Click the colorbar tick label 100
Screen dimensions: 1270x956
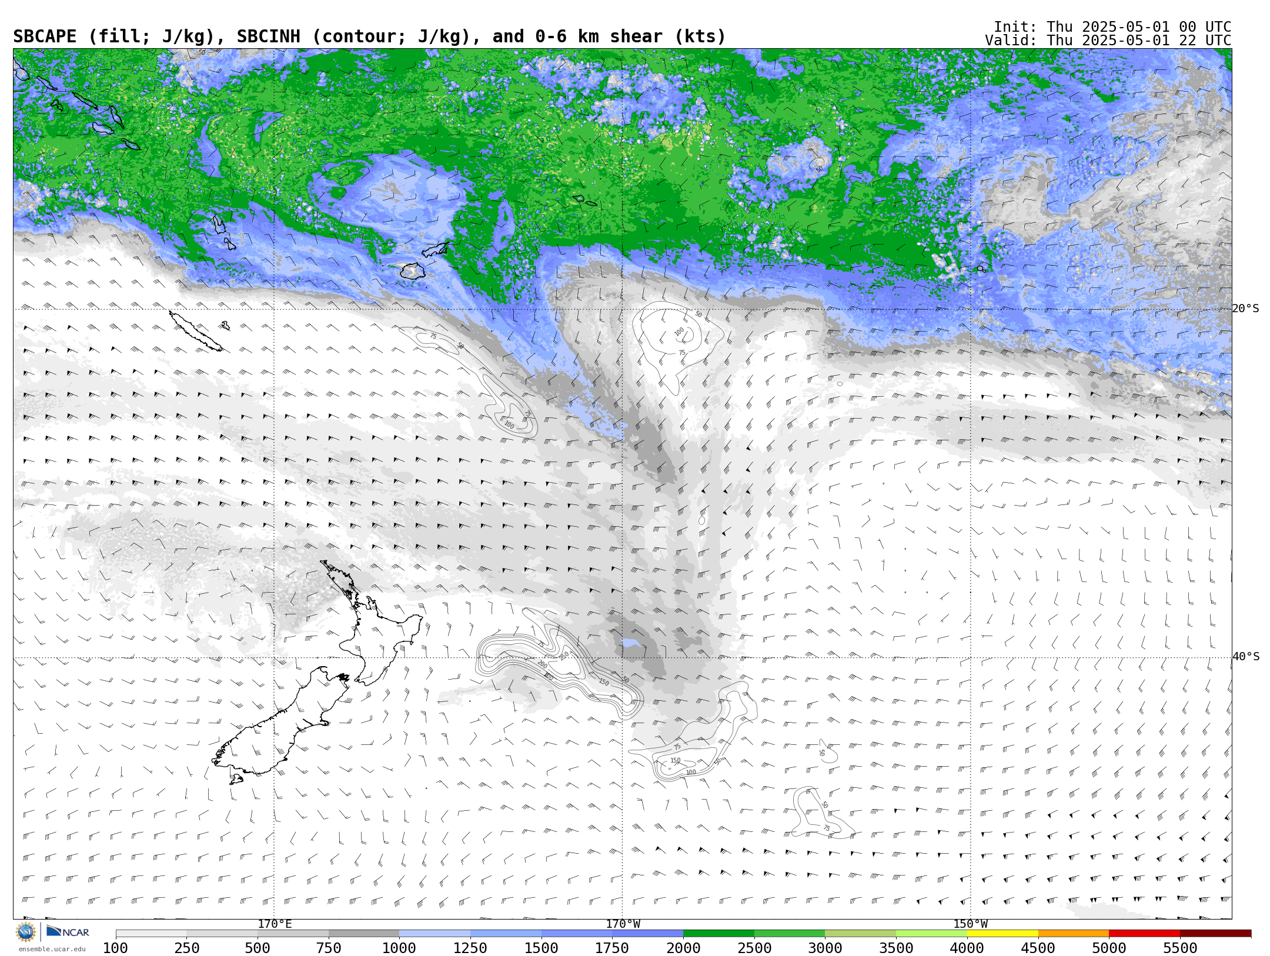[x=115, y=948]
